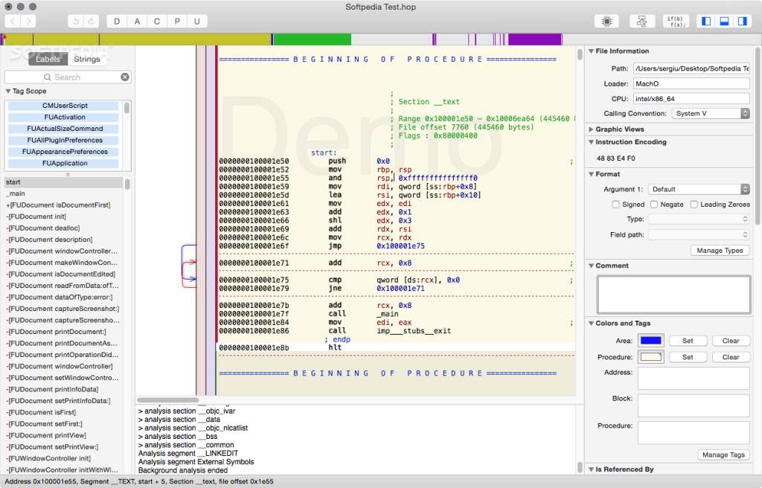Enable the Leading Zeroes checkbox
762x488 pixels.
(x=694, y=205)
